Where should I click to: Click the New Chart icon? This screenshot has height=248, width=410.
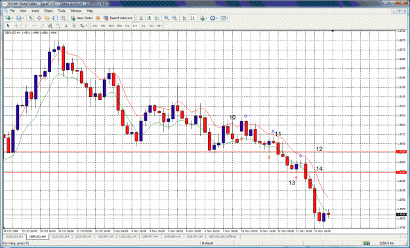tap(8, 18)
